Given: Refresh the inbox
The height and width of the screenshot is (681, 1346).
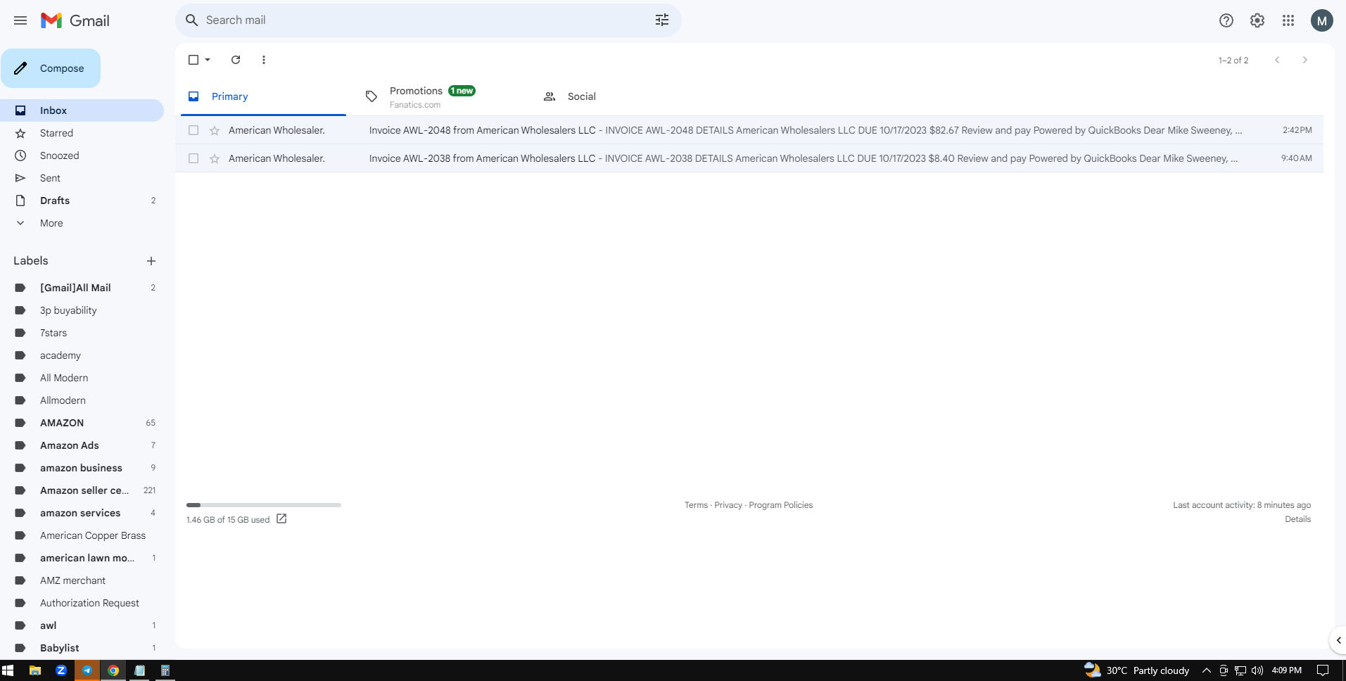Looking at the screenshot, I should tap(236, 60).
